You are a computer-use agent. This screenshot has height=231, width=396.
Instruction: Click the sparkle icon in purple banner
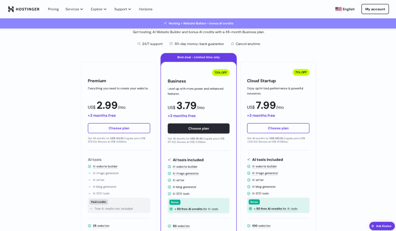166,23
